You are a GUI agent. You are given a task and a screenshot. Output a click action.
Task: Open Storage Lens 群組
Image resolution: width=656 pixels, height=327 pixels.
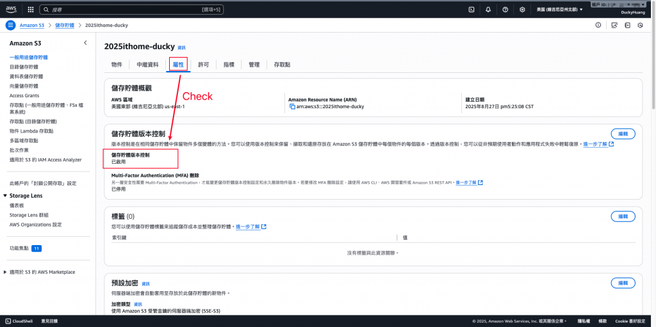click(29, 215)
